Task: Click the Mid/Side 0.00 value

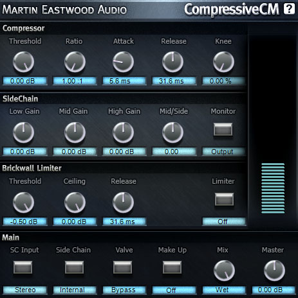Action: point(174,152)
